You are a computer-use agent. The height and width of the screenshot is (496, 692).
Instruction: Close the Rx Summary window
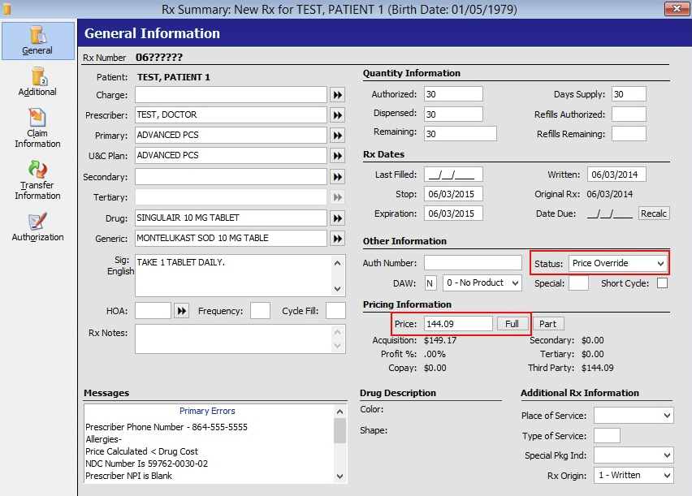677,9
